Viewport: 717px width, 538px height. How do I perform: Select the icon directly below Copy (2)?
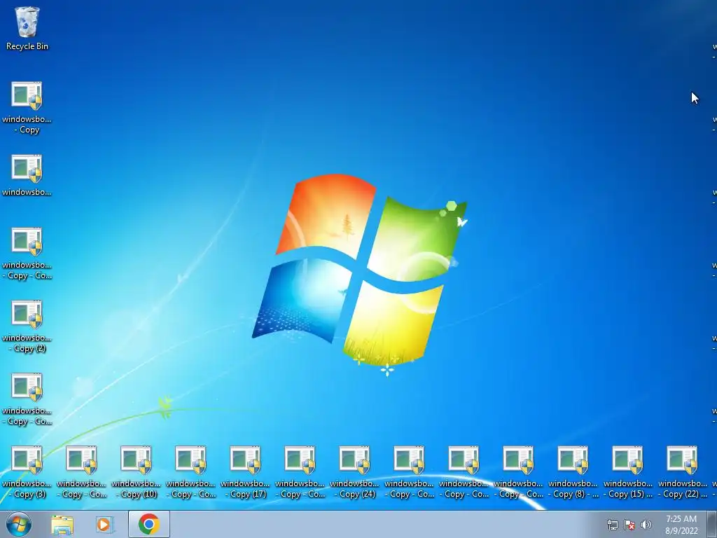tap(27, 399)
